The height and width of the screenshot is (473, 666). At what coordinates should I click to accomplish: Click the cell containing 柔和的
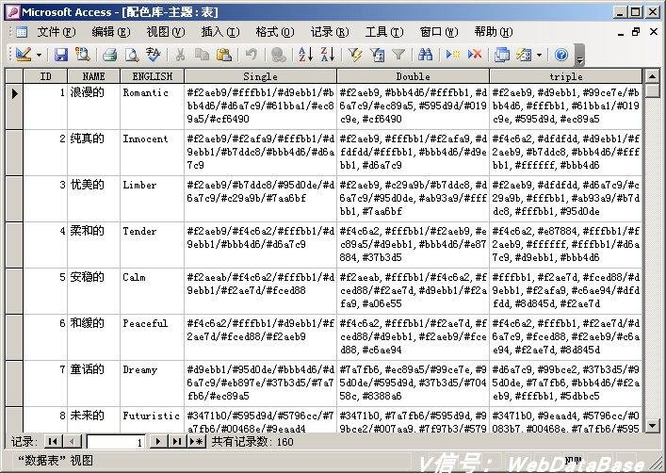(93, 245)
